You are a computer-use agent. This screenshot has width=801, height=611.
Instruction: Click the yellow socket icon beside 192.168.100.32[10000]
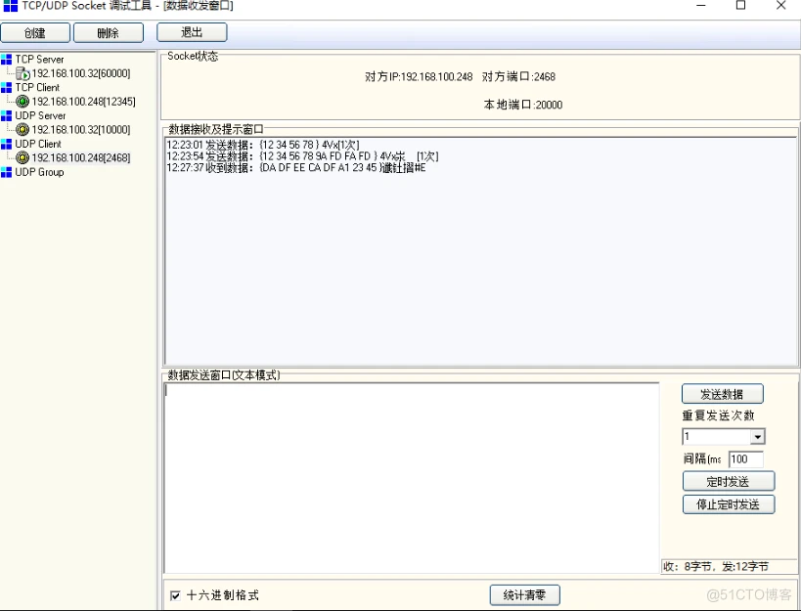(22, 129)
